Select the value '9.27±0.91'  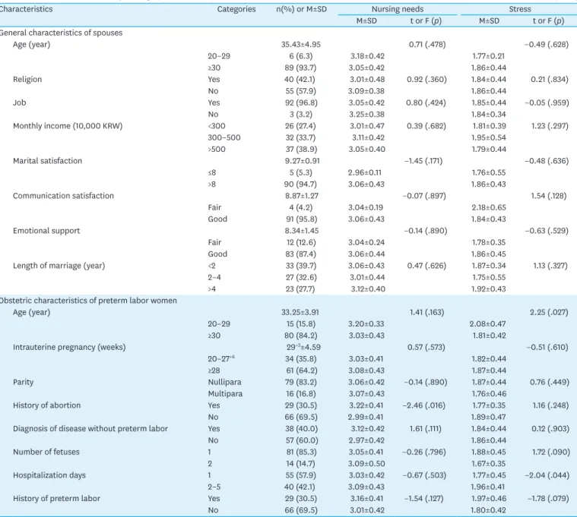(303, 161)
